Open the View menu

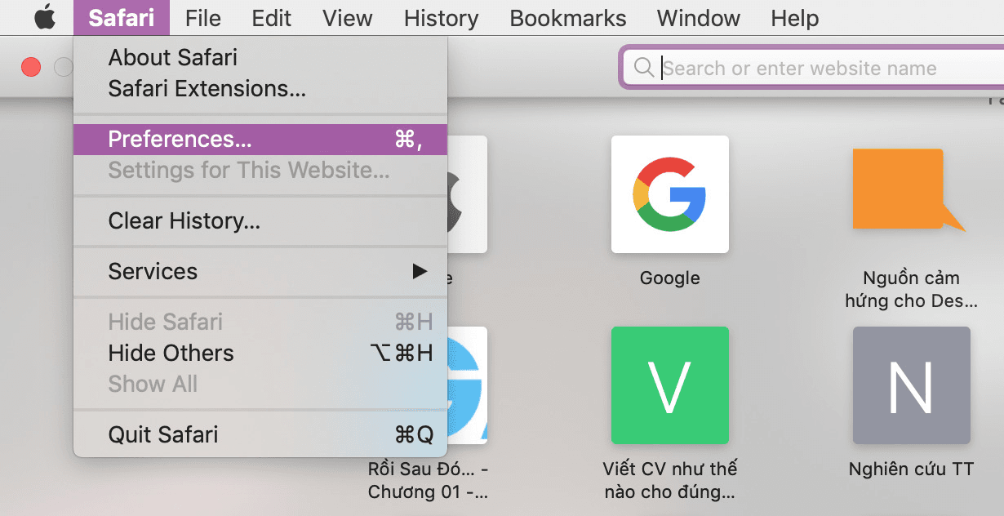[348, 17]
